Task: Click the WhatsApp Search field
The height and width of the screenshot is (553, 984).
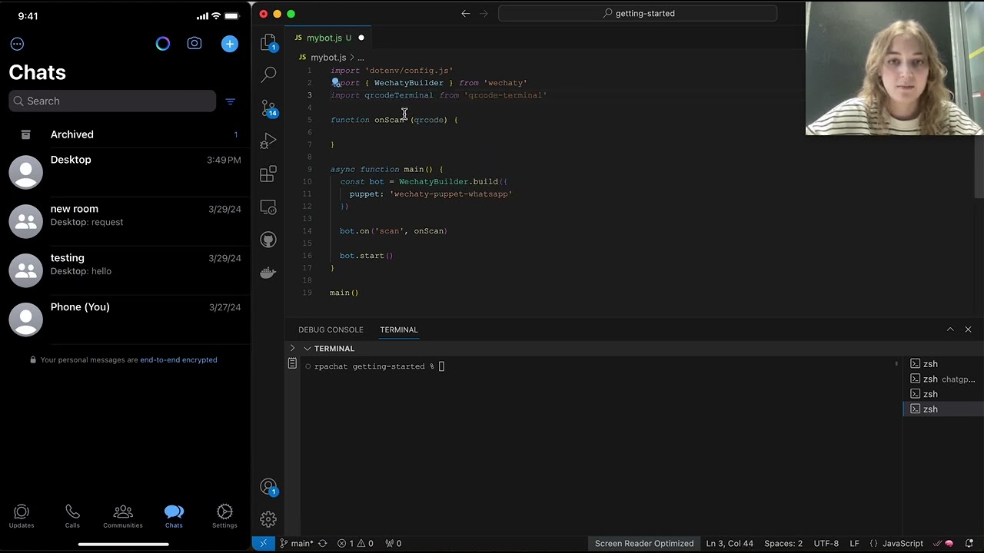Action: coord(112,101)
